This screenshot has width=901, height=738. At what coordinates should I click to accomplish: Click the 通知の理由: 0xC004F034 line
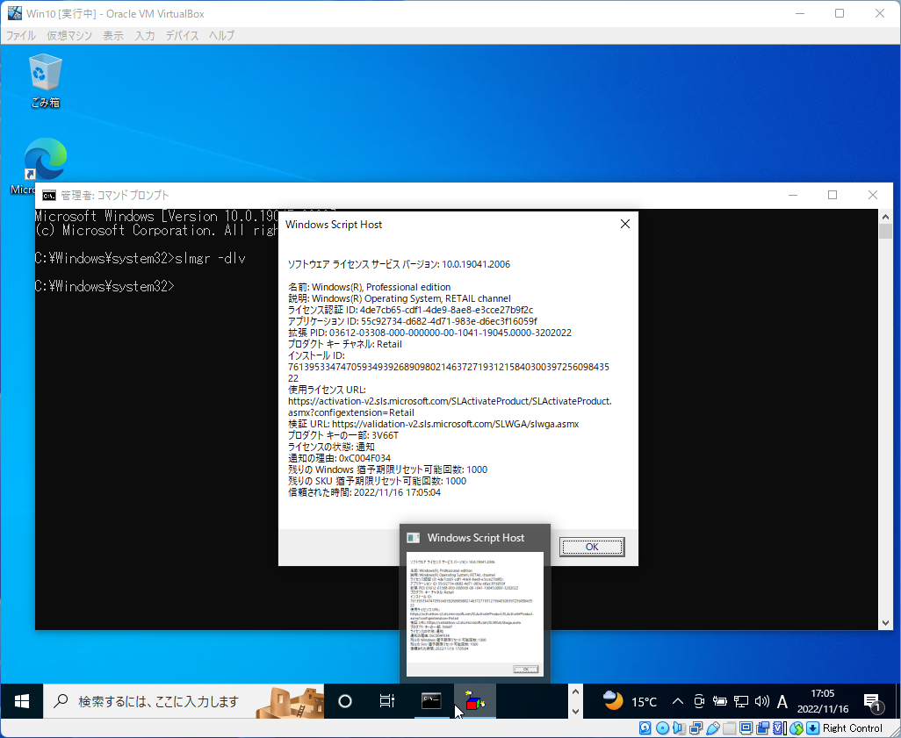click(x=339, y=458)
